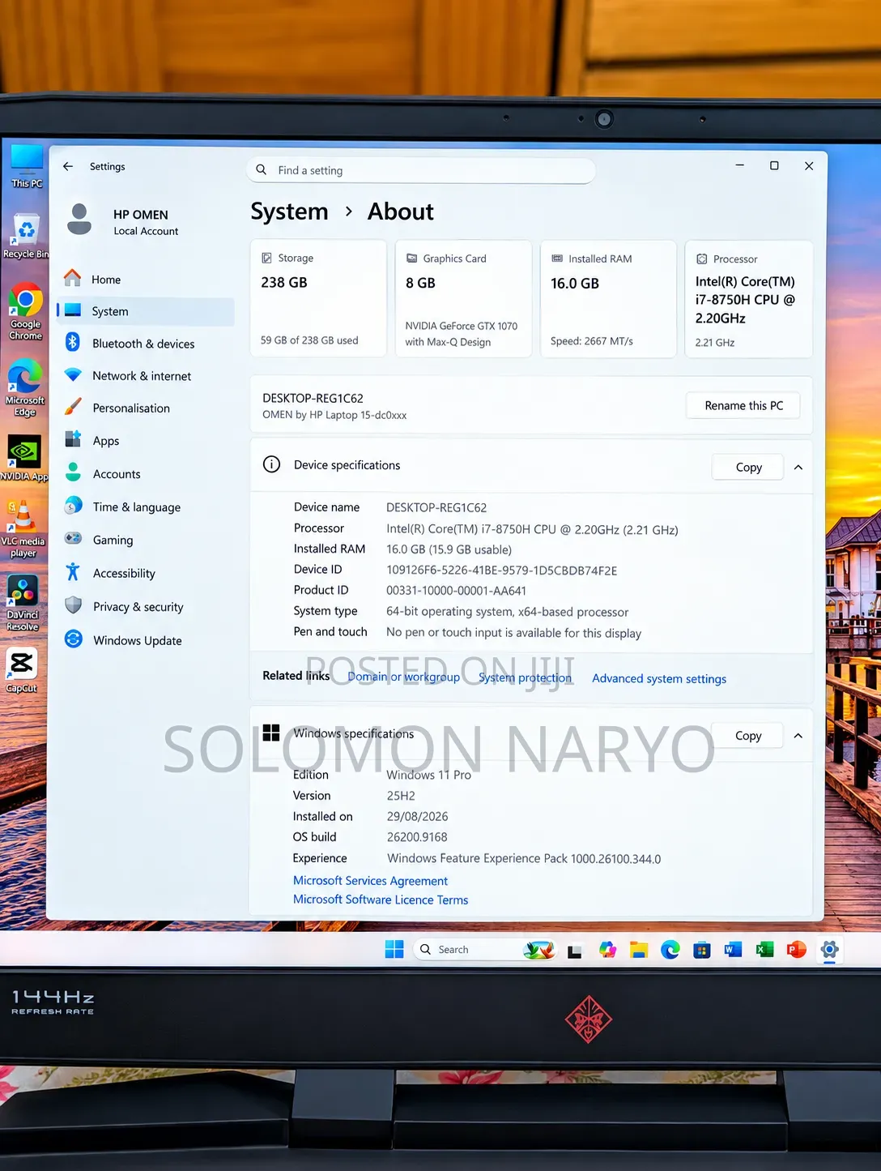The width and height of the screenshot is (881, 1171).
Task: Launch Microsoft Edge desktop shortcut
Action: coord(25,388)
